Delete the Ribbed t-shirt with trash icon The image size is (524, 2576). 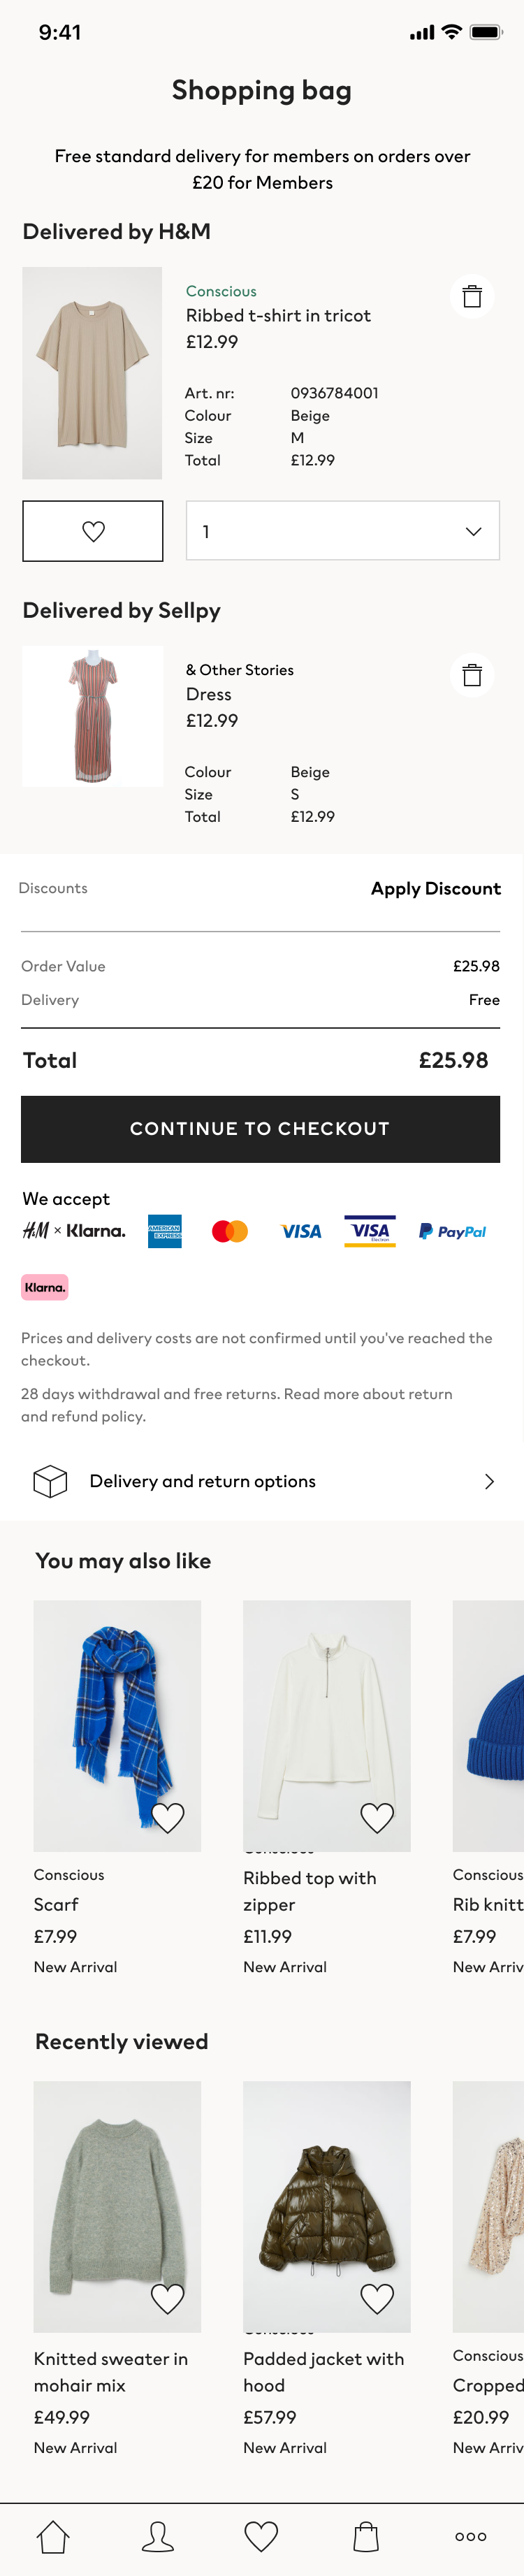pos(472,296)
